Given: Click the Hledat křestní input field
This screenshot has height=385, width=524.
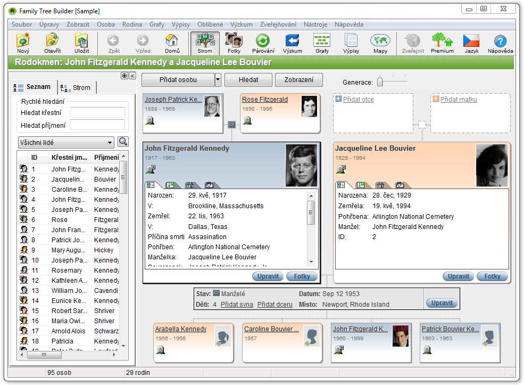Looking at the screenshot, I should (x=97, y=113).
